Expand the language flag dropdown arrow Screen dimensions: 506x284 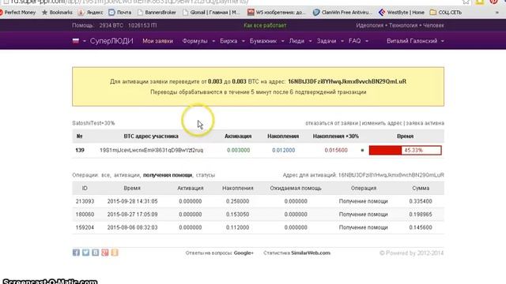[x=85, y=41]
